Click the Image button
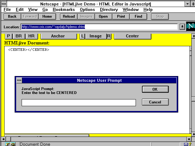This screenshot has width=195, height=146. click(x=96, y=36)
